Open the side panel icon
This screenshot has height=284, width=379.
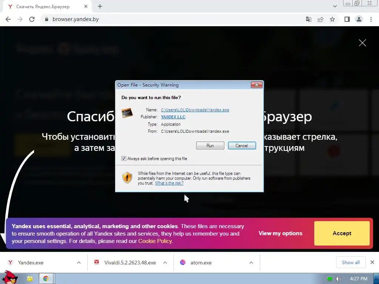coord(347,19)
